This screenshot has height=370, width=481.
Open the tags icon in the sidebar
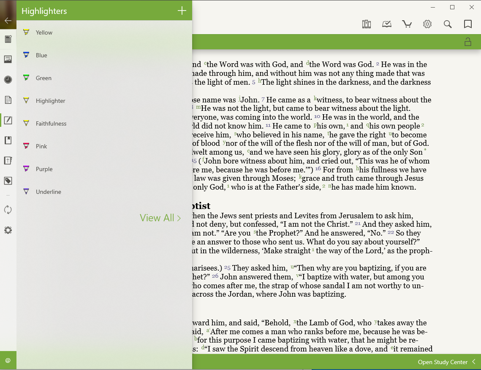(8, 181)
